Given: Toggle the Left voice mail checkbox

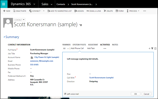Looking at the screenshot, I should pos(65,94).
